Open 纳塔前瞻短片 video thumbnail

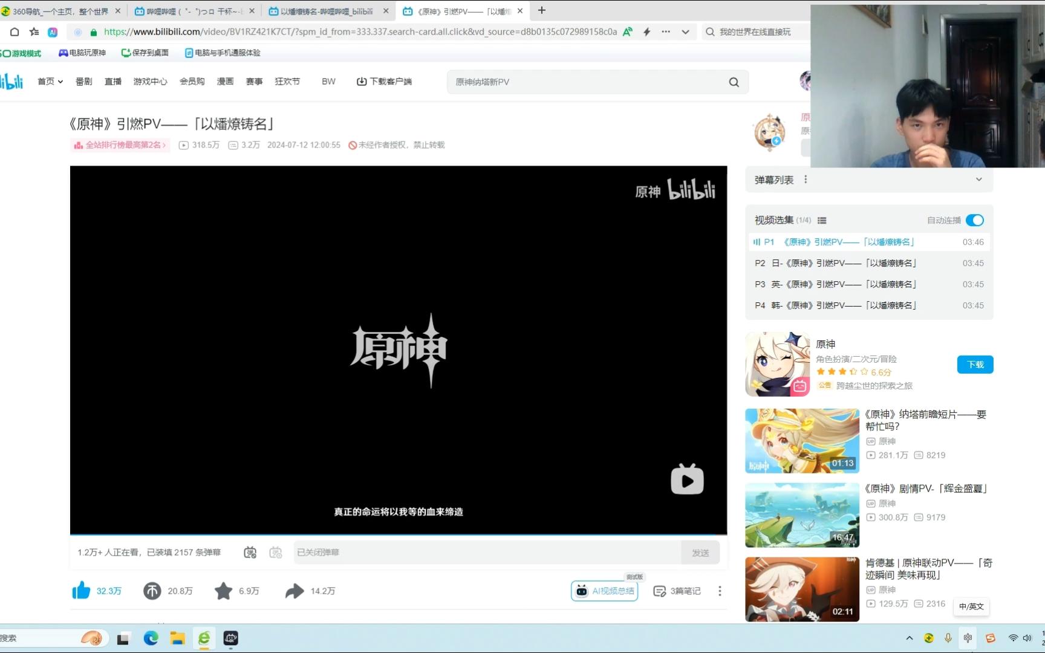point(802,441)
